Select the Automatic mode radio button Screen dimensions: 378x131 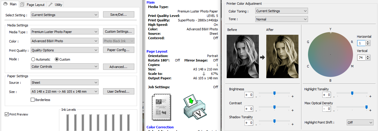[x=33, y=59]
